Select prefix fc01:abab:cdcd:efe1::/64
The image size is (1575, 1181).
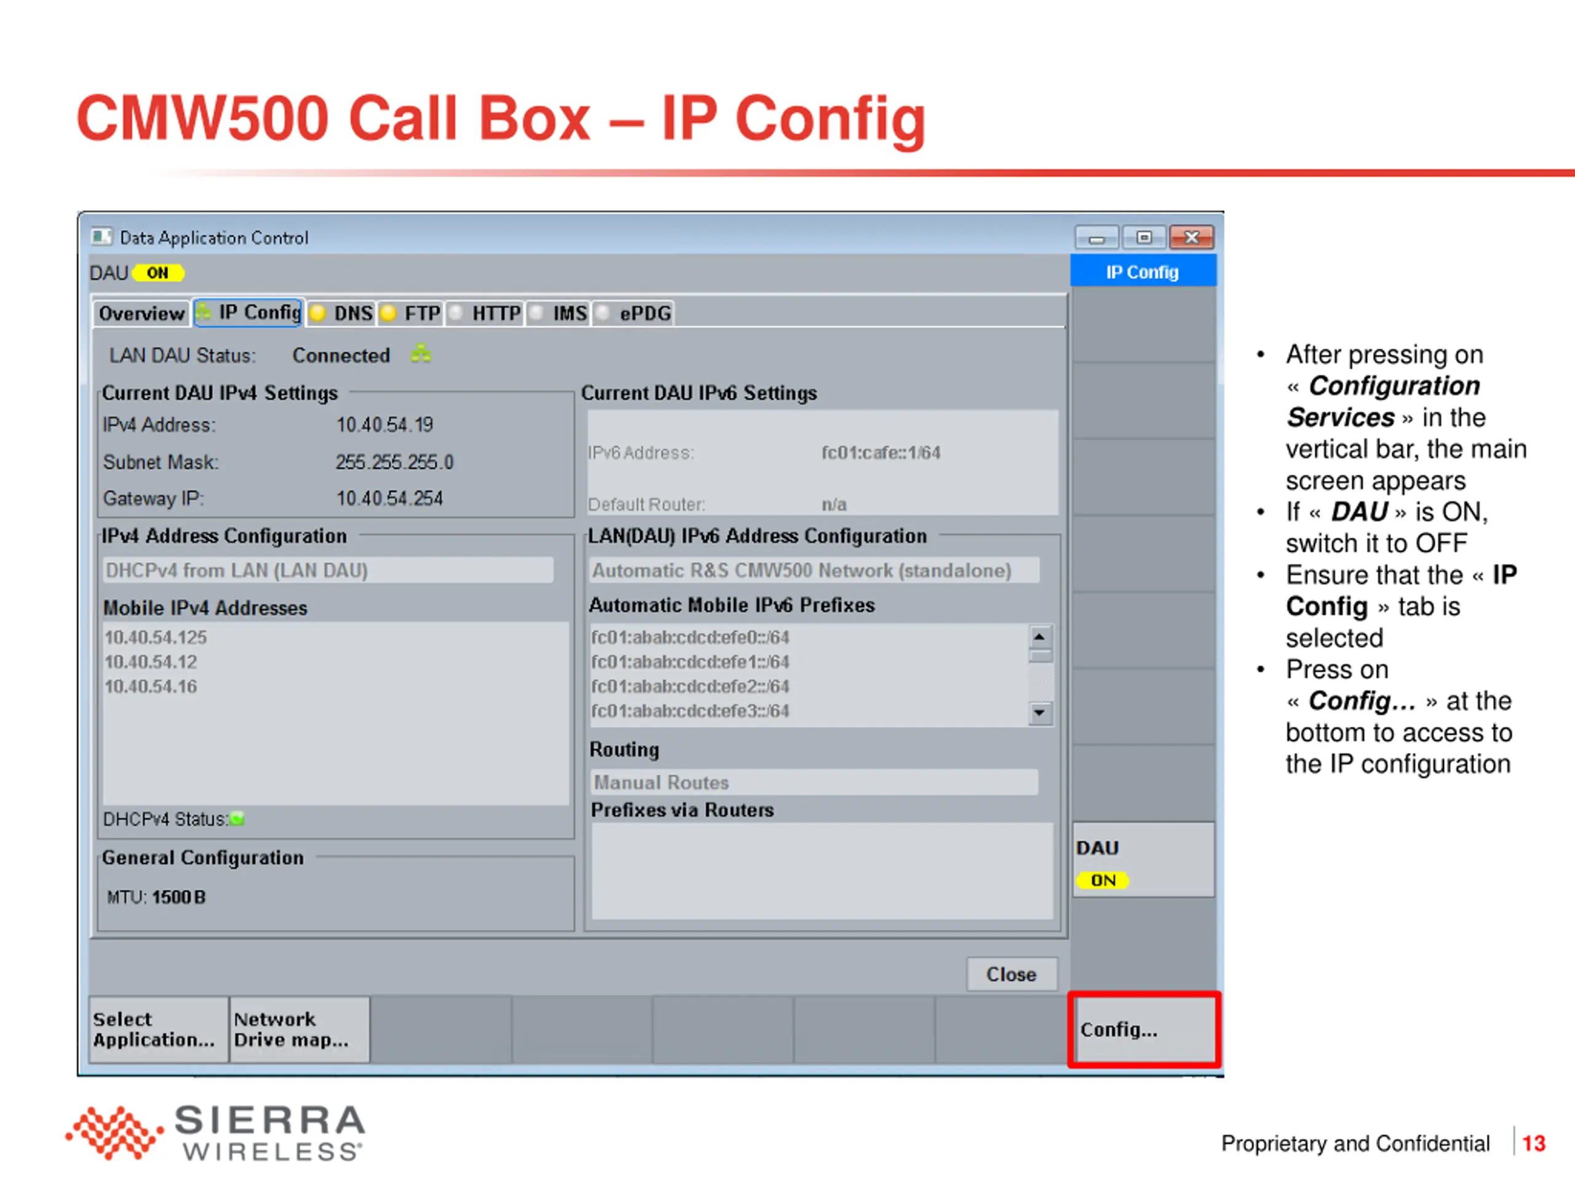[x=691, y=662]
